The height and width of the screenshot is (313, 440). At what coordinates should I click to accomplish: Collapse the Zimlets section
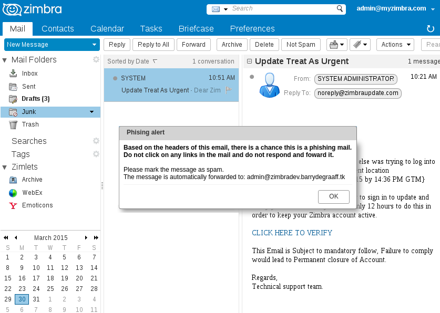click(5, 168)
